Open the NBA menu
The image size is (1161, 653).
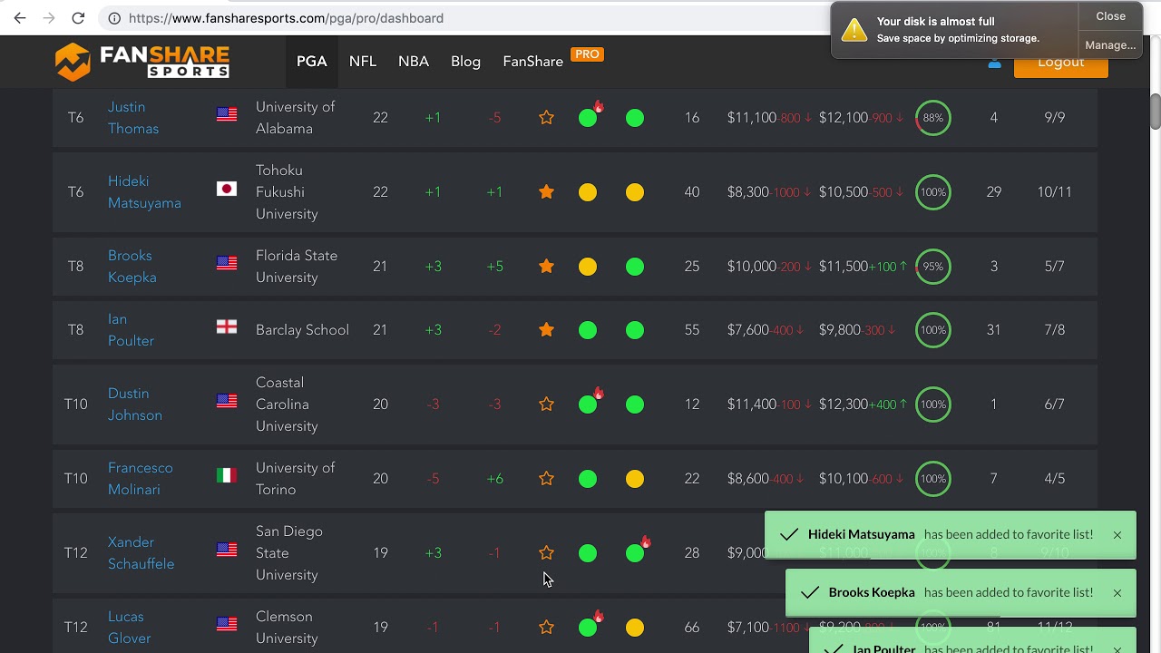point(414,62)
